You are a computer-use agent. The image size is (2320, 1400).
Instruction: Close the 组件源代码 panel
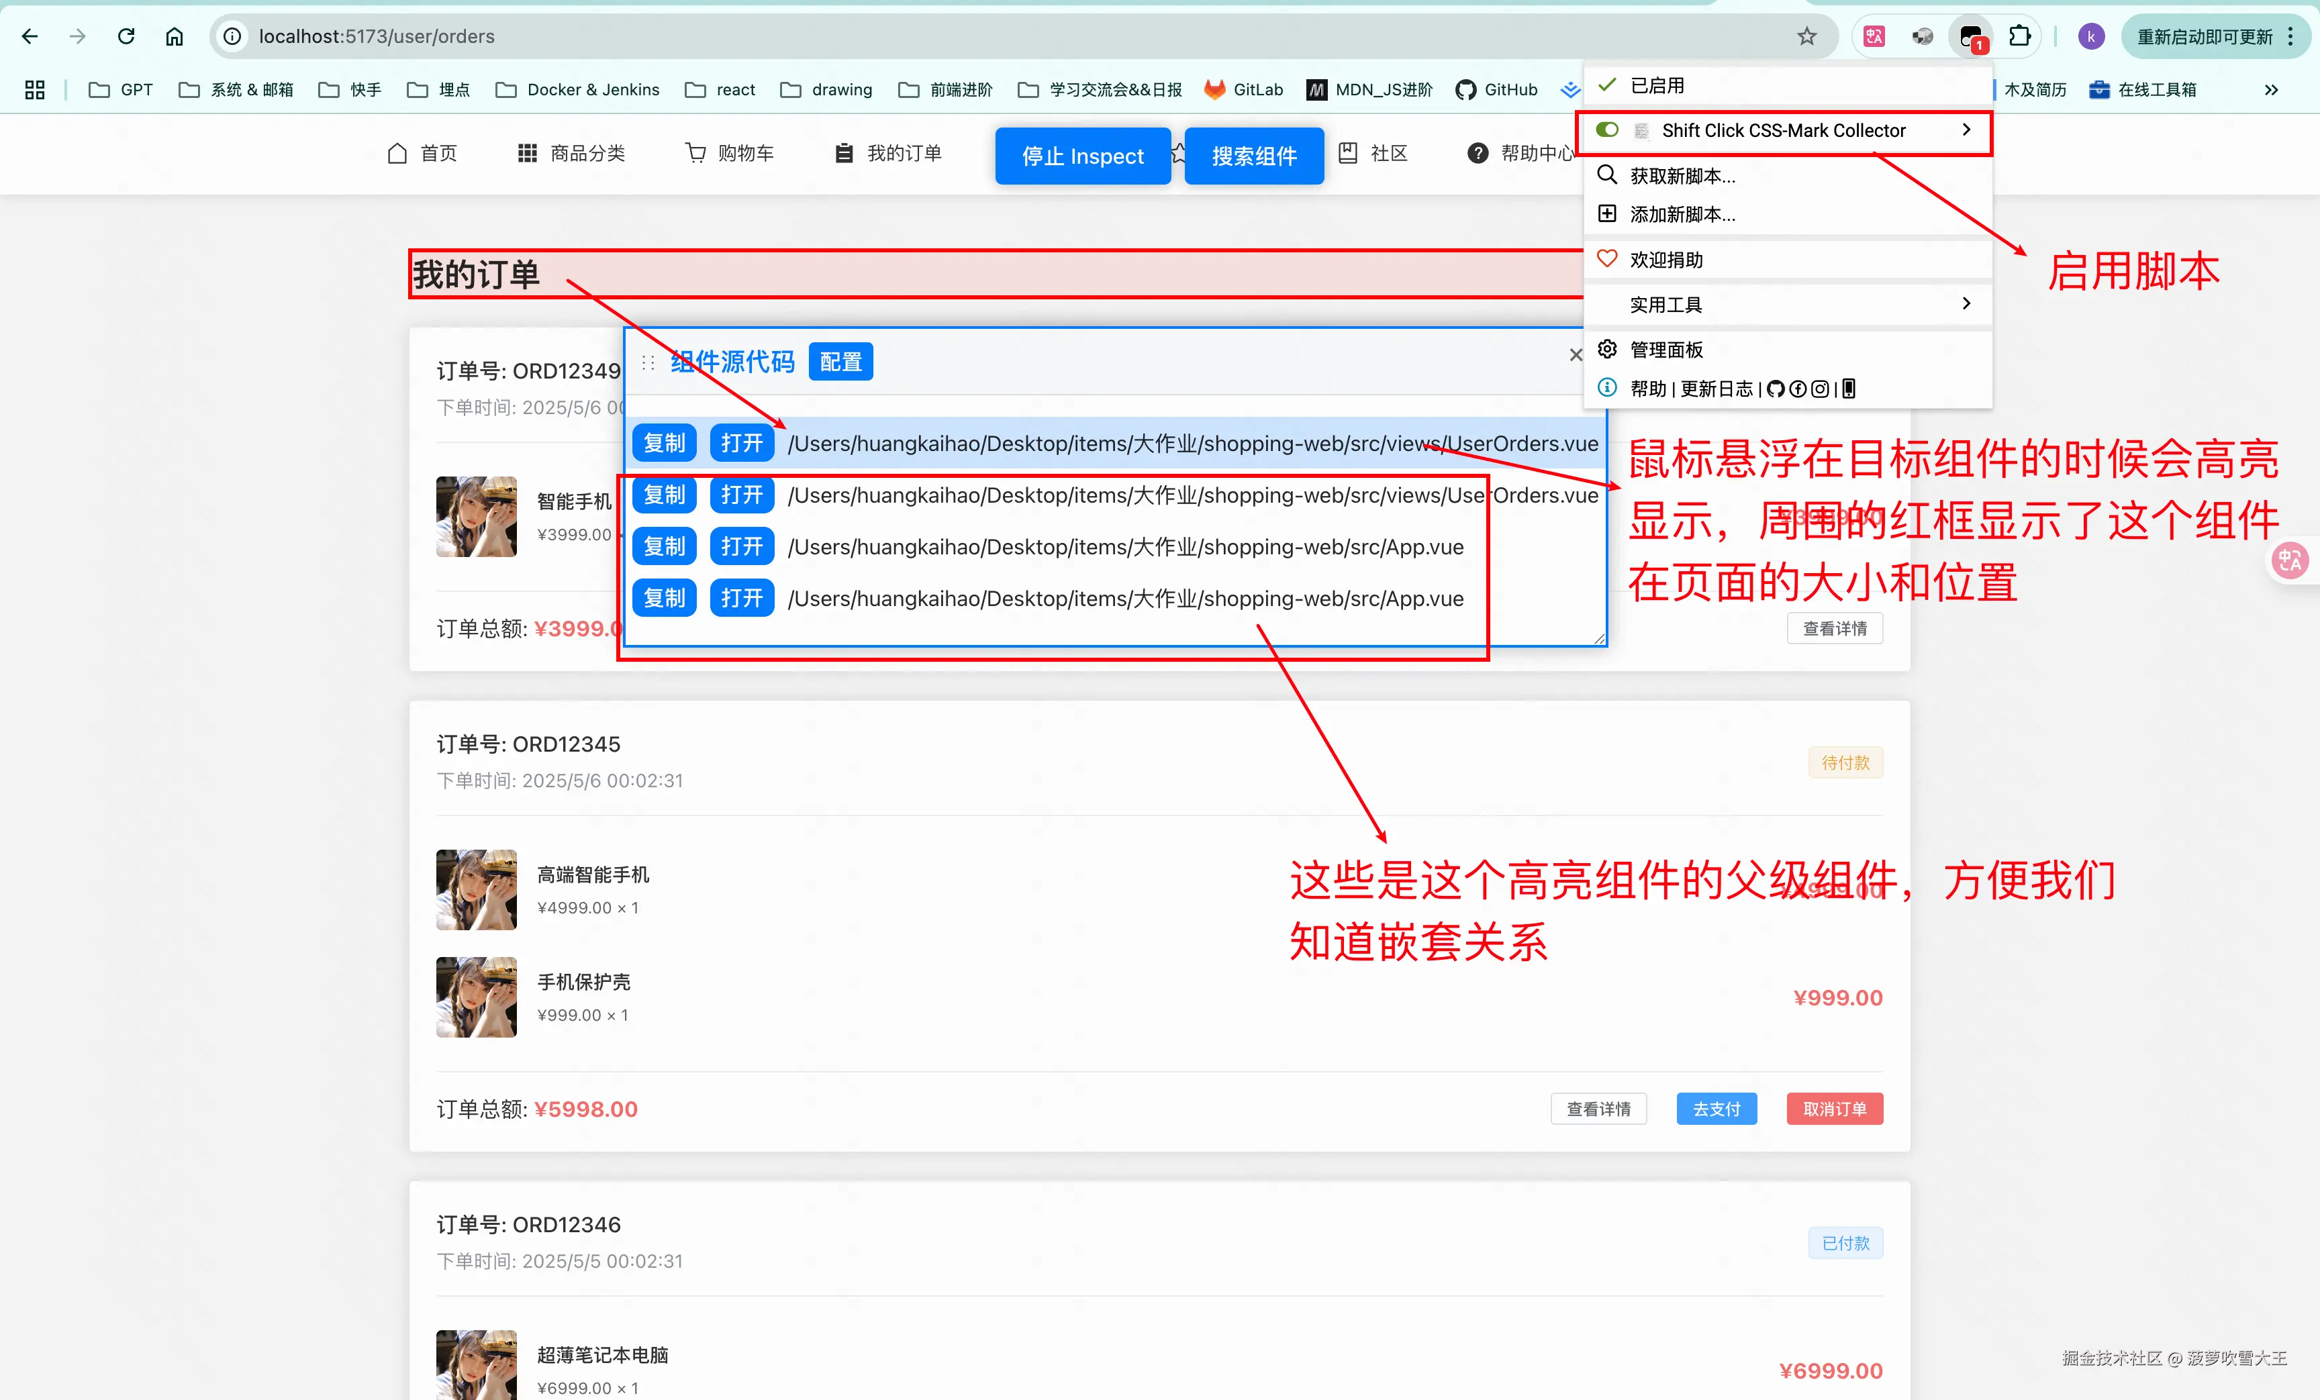[1576, 355]
